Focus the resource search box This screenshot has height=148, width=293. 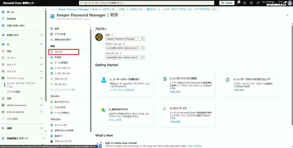point(147,3)
